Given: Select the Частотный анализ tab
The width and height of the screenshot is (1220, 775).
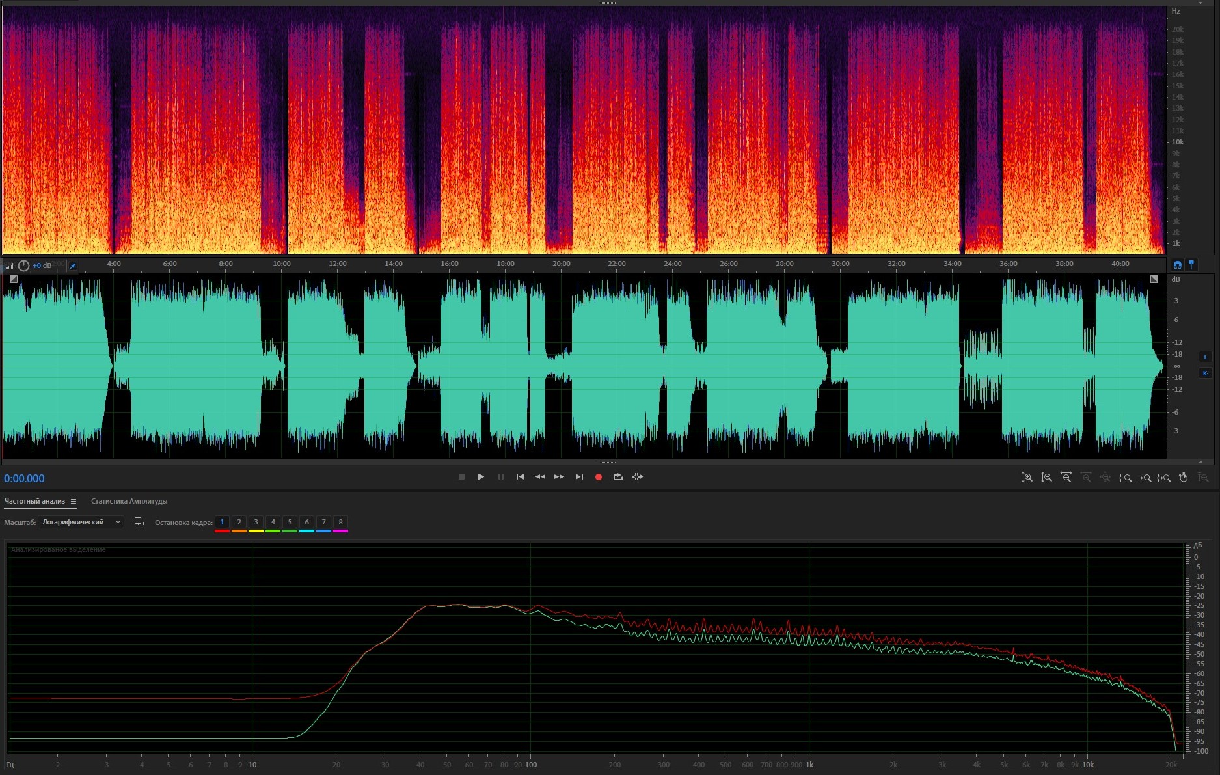Looking at the screenshot, I should 34,501.
